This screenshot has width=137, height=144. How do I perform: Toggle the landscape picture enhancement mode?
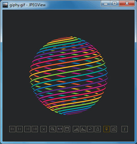pos(114,129)
